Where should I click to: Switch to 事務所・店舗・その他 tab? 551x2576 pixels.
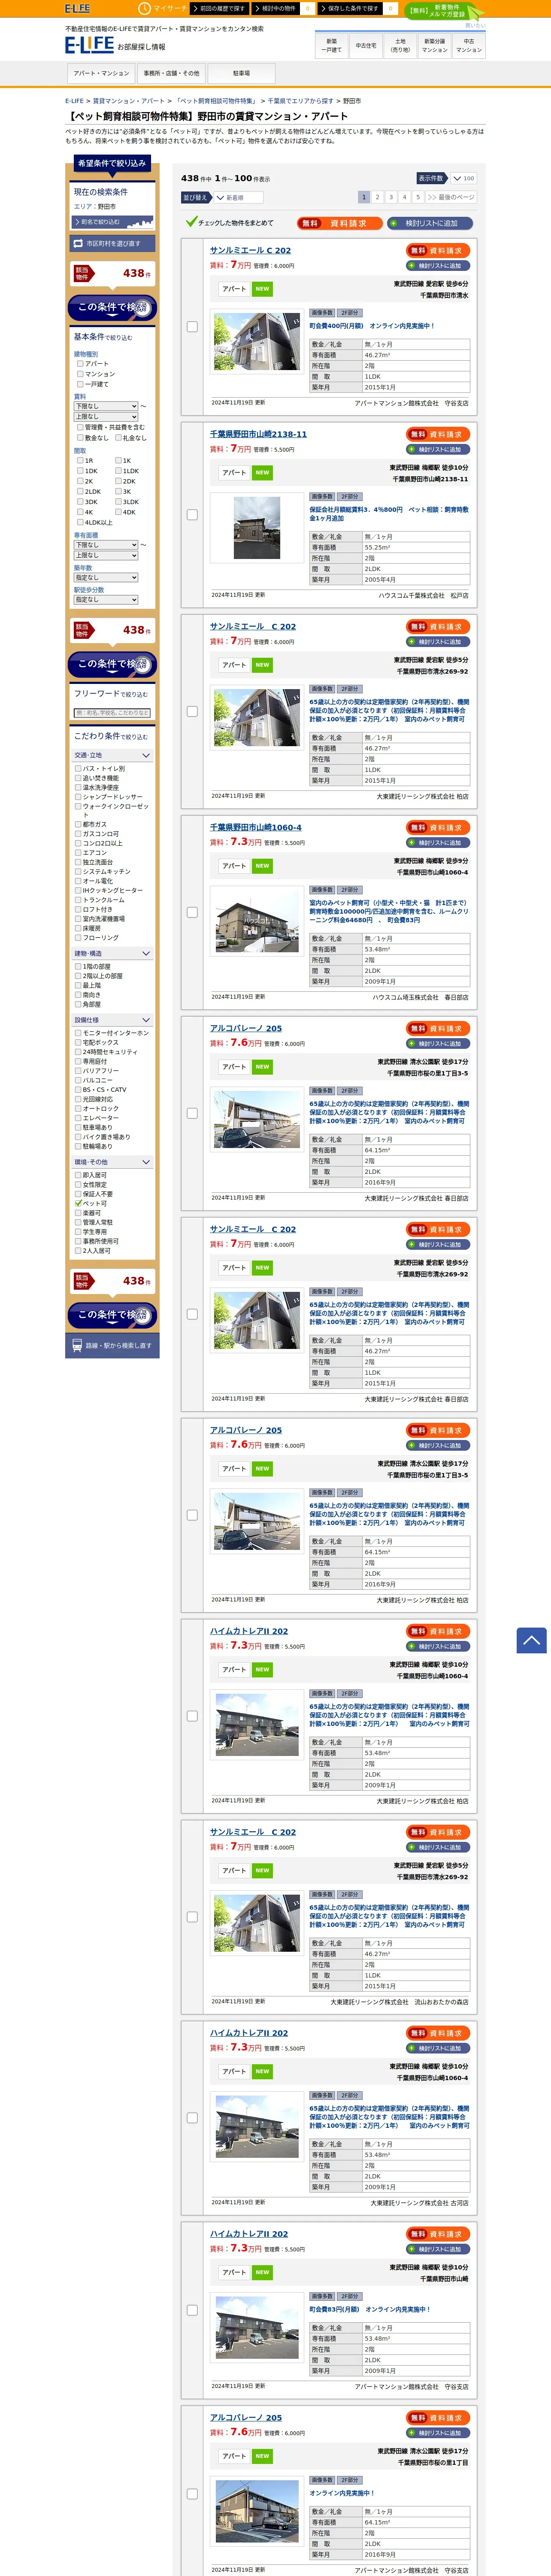click(x=171, y=73)
